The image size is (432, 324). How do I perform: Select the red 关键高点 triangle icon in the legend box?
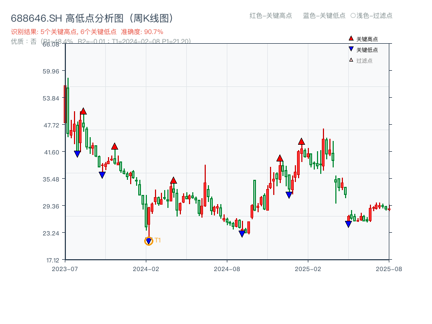pos(350,38)
